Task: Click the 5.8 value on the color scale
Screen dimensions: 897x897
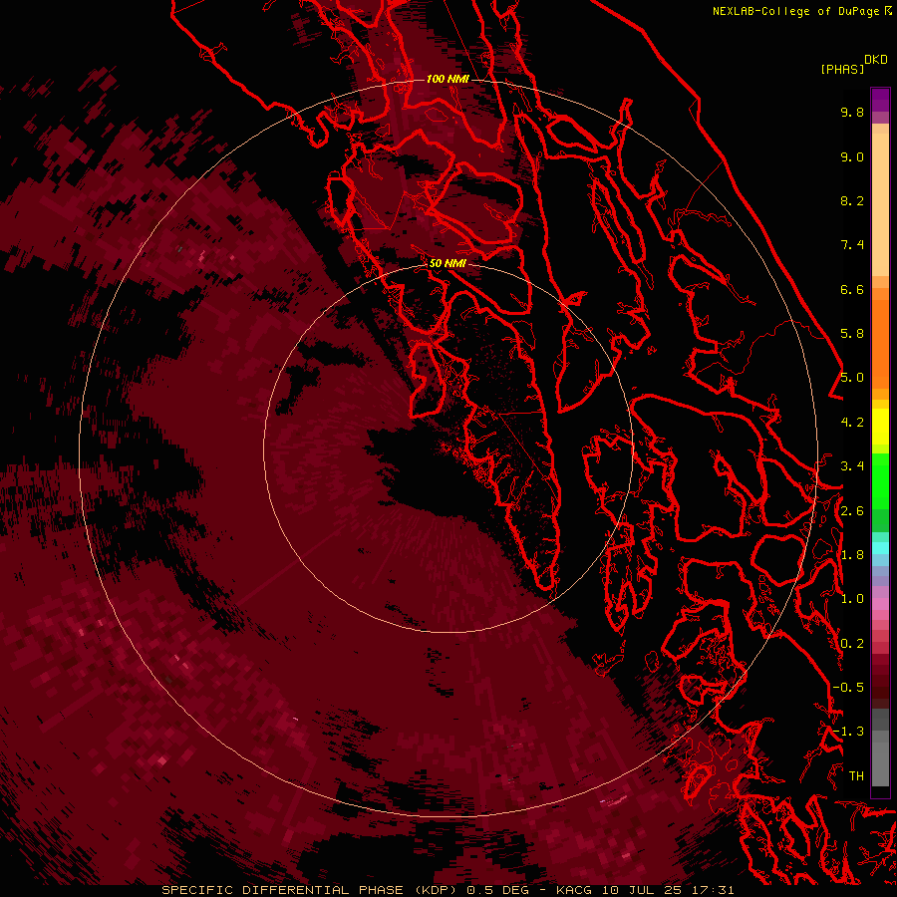Action: 852,334
